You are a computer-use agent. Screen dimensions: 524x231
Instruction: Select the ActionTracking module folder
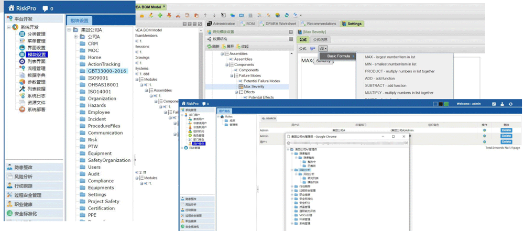[103, 64]
